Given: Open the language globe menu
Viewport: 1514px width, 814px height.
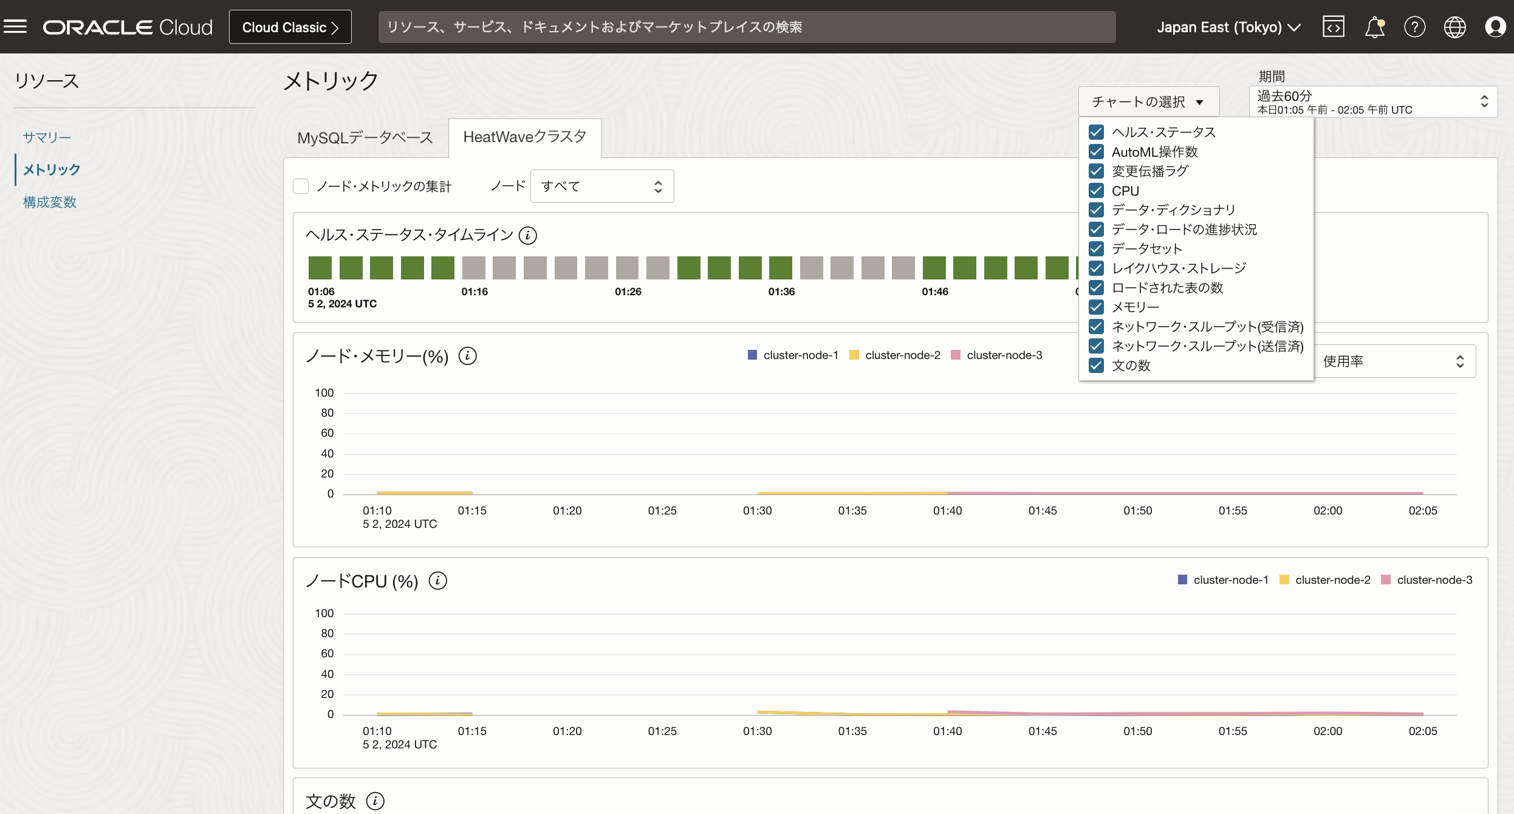Looking at the screenshot, I should coord(1454,27).
